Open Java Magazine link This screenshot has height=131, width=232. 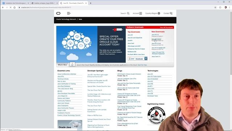pyautogui.click(x=62, y=96)
